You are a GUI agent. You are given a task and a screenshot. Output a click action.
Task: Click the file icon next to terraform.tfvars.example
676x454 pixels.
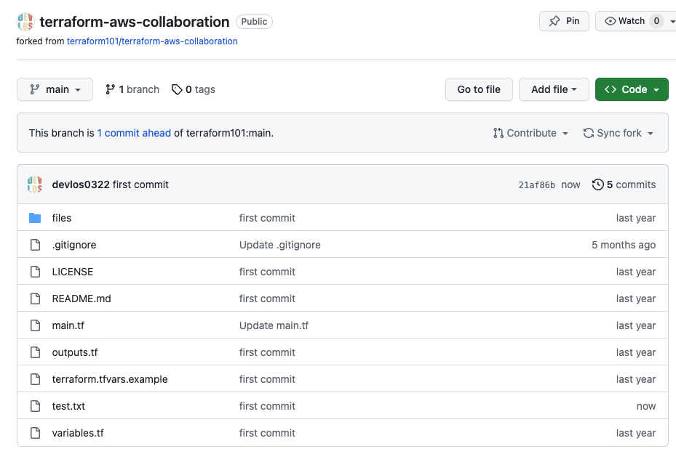(35, 379)
